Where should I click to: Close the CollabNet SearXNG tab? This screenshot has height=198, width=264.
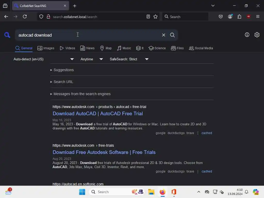[65, 6]
